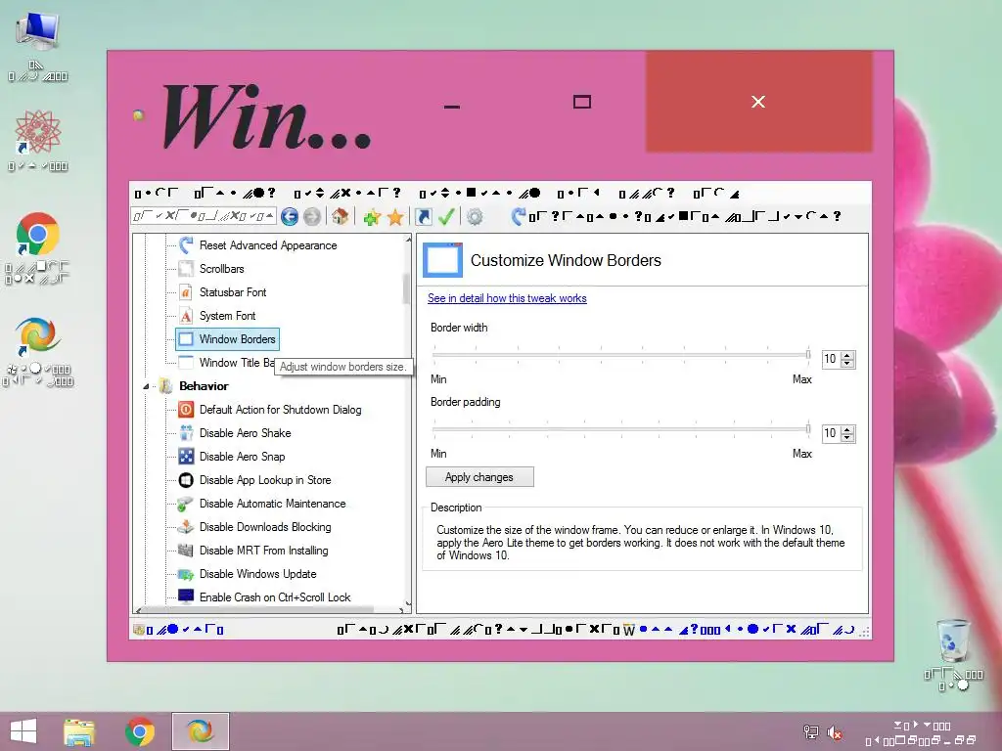Click the large Customize Window Borders header icon
The height and width of the screenshot is (751, 1002).
442,260
